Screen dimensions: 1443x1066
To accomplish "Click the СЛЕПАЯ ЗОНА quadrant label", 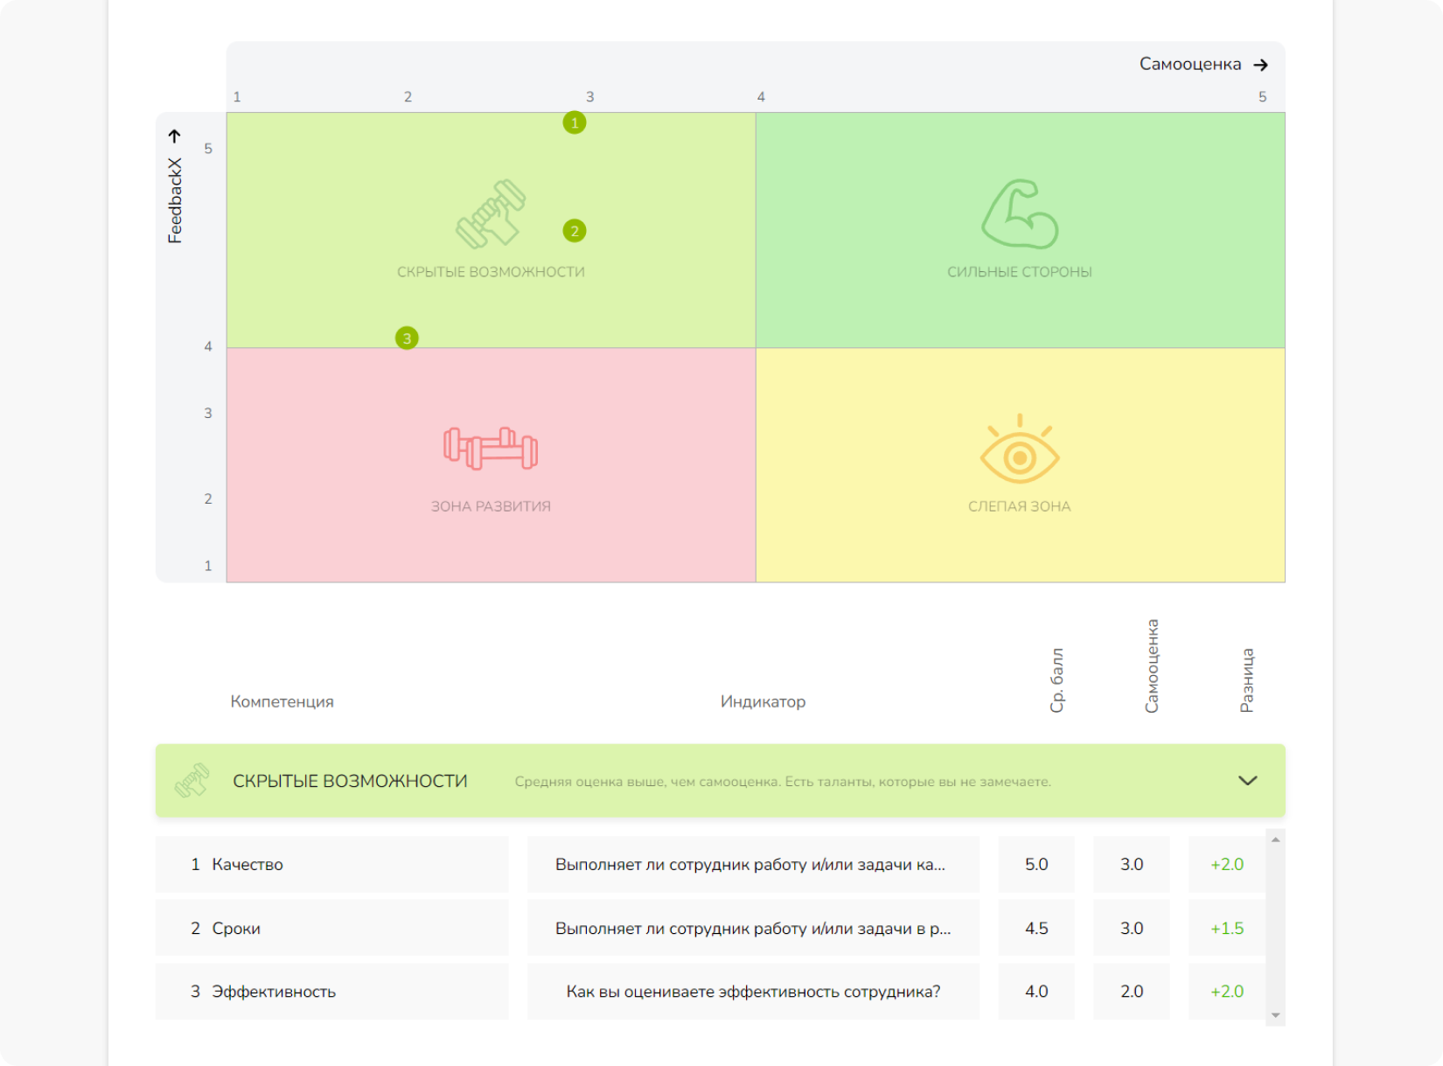I will click(1019, 506).
